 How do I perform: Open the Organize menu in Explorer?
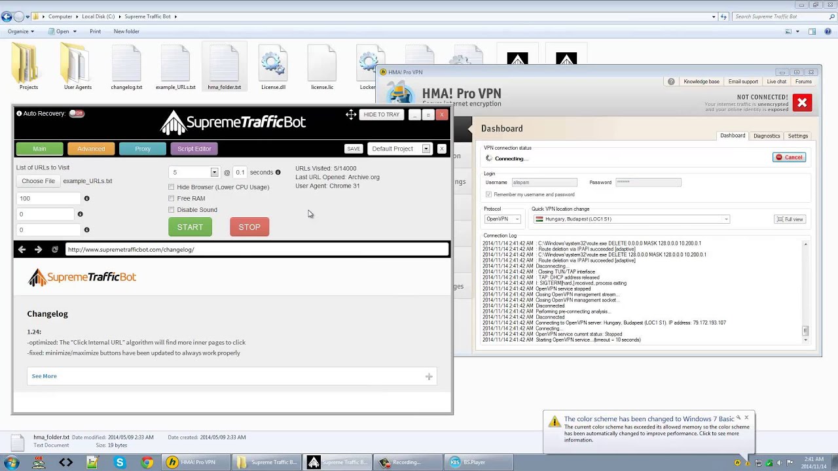21,31
